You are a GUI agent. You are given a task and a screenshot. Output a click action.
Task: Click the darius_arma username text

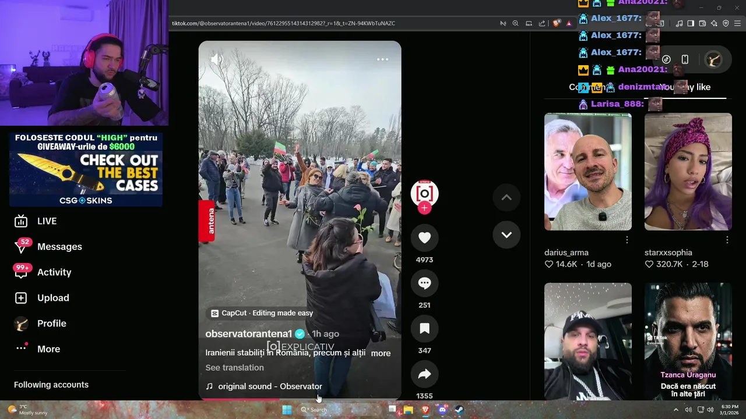click(566, 253)
